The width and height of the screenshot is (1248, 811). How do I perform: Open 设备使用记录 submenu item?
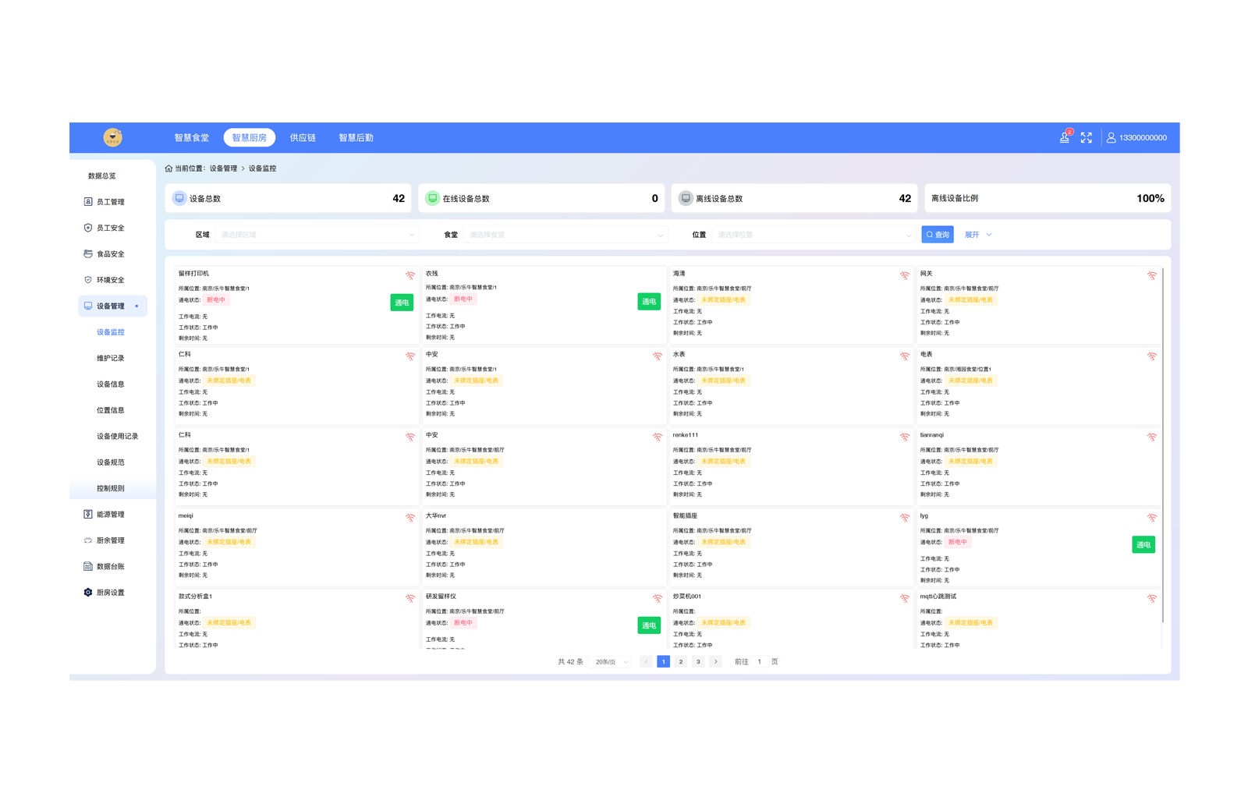(118, 436)
